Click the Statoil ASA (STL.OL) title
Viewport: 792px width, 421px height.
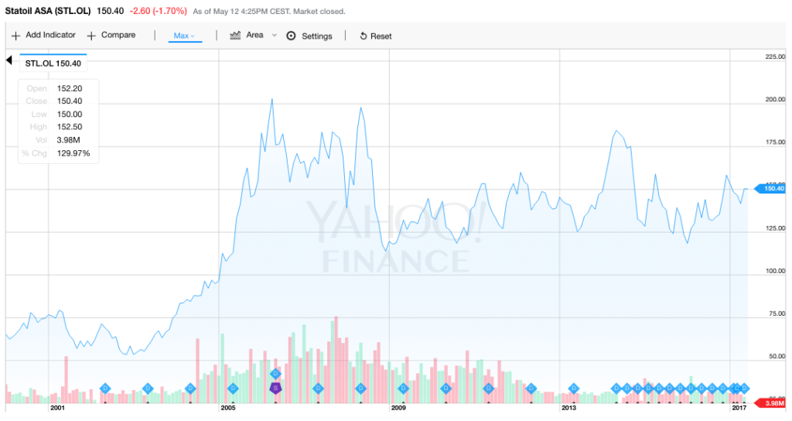(48, 11)
